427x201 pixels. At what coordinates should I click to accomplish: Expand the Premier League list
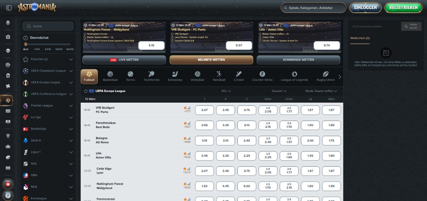(71, 105)
